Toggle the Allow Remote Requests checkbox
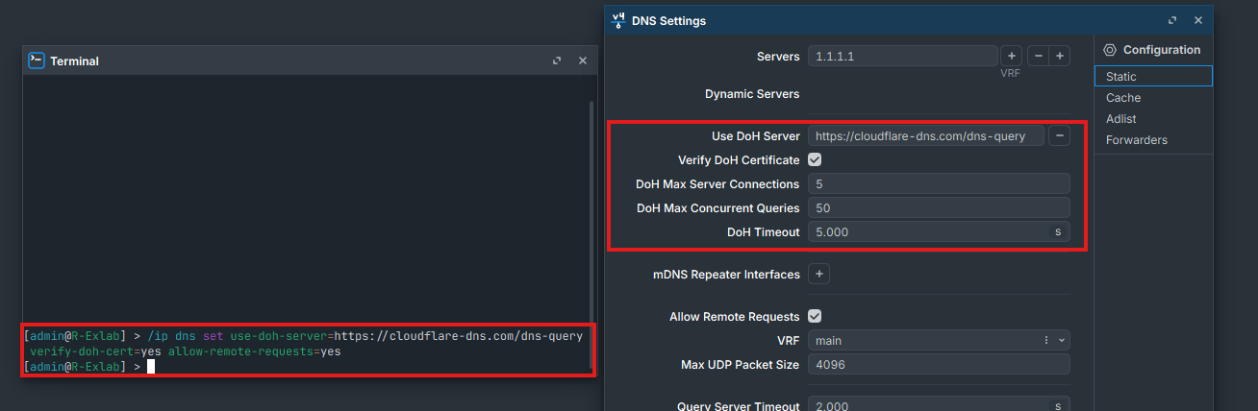This screenshot has width=1258, height=411. 815,316
